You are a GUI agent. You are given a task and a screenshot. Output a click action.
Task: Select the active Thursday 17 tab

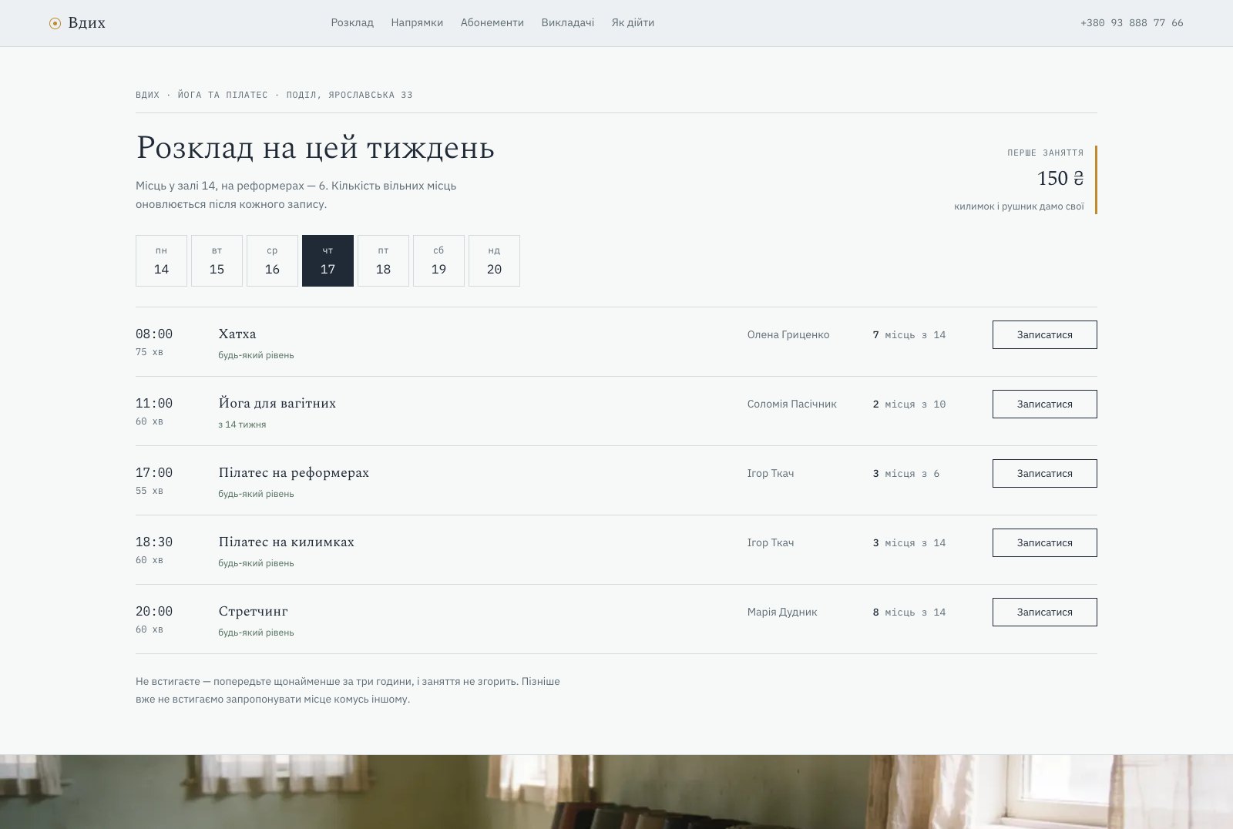point(328,260)
